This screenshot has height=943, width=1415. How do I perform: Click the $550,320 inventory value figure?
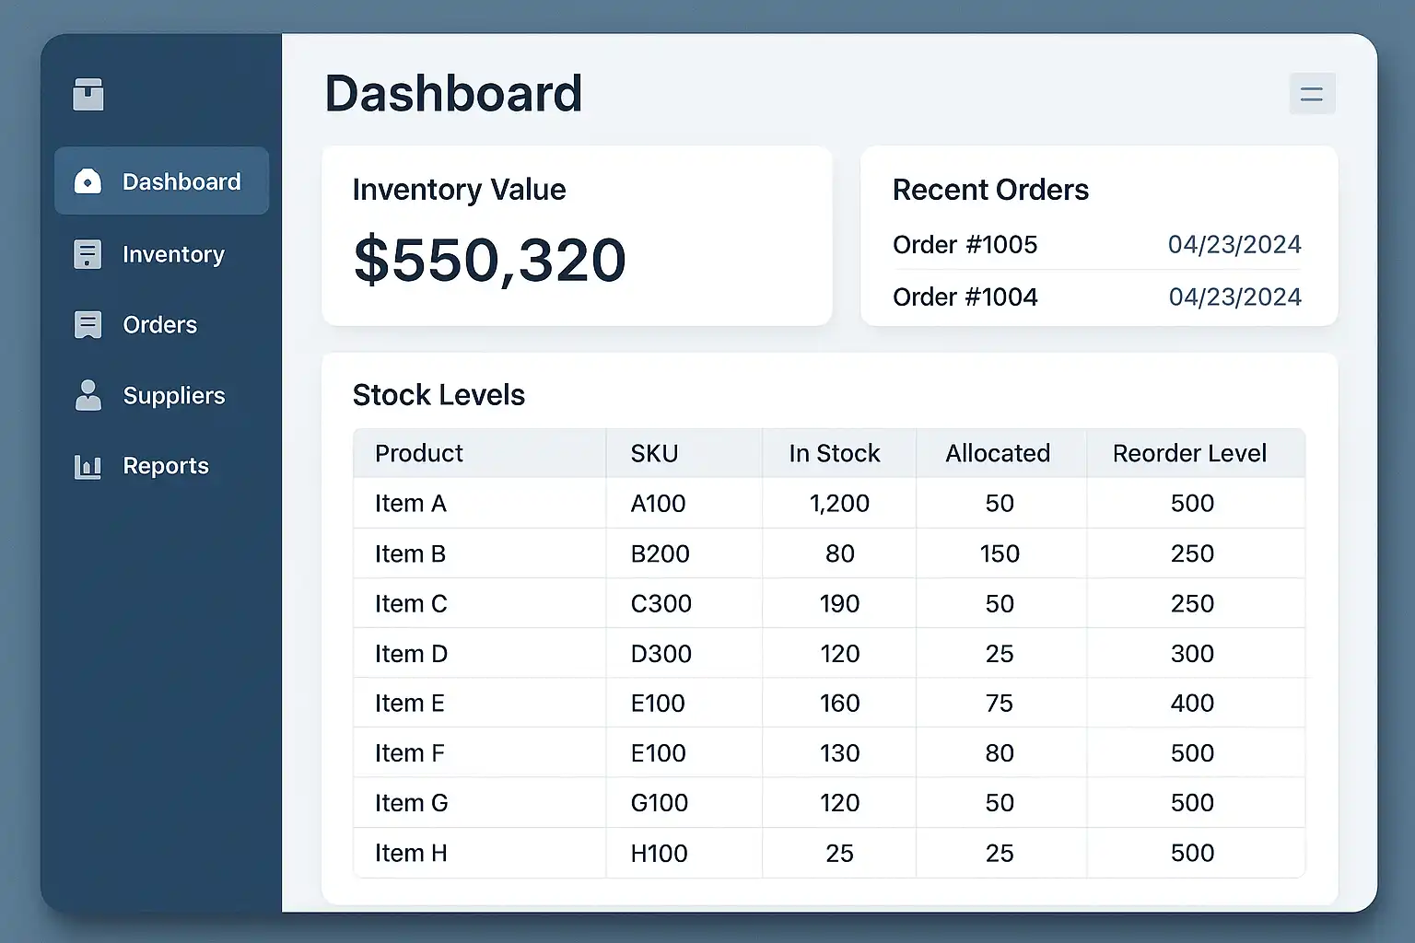tap(489, 260)
